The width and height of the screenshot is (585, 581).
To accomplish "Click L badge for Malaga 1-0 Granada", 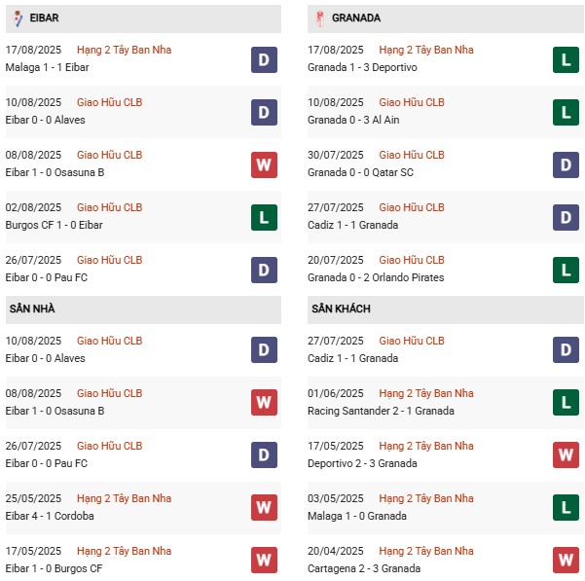I will click(x=565, y=508).
